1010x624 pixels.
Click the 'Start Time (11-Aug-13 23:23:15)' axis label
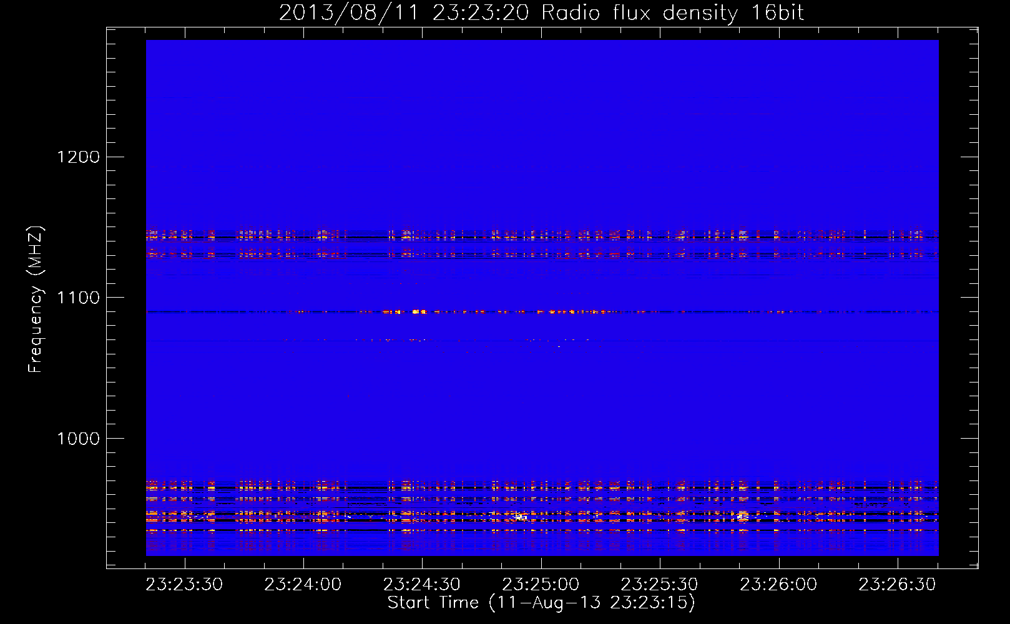click(x=541, y=603)
